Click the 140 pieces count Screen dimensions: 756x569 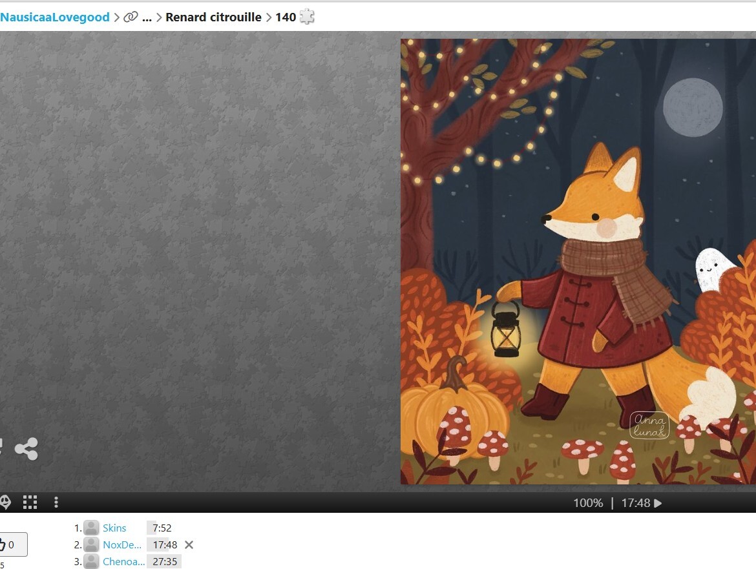click(x=286, y=17)
